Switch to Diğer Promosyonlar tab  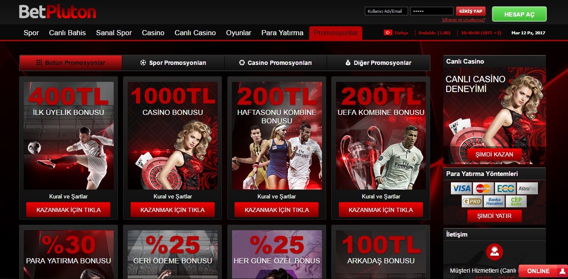click(x=378, y=63)
